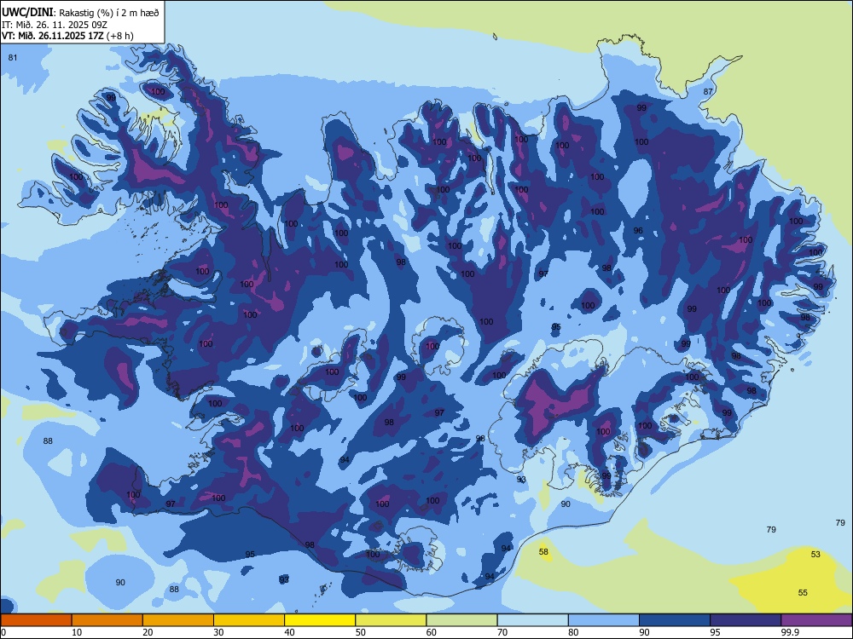The width and height of the screenshot is (853, 639).
Task: Click the humidity value '87' on the map
Action: click(x=708, y=91)
